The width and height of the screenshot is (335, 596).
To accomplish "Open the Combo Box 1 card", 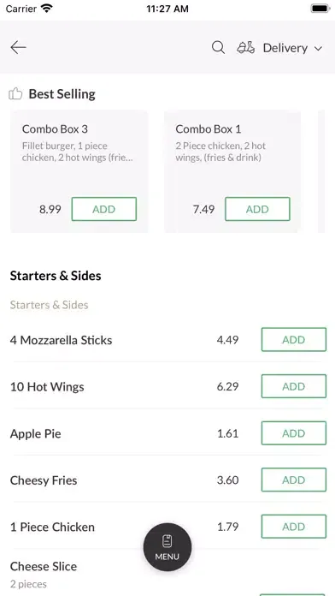I will coord(232,171).
